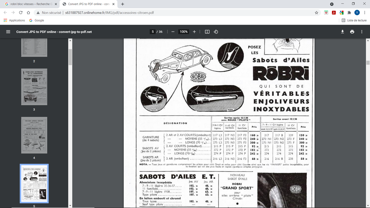The width and height of the screenshot is (370, 208).
Task: Reload the current page
Action: 21,13
